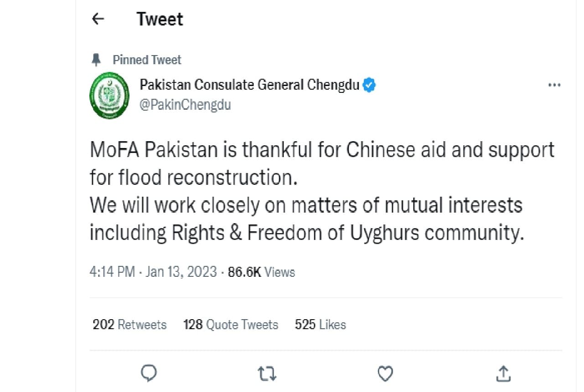Click the share upload icon
The width and height of the screenshot is (584, 392).
pos(503,374)
